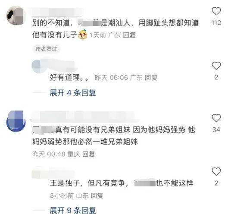Open the grey avatar of first commenter
This screenshot has height=214, width=228.
pos(16,16)
